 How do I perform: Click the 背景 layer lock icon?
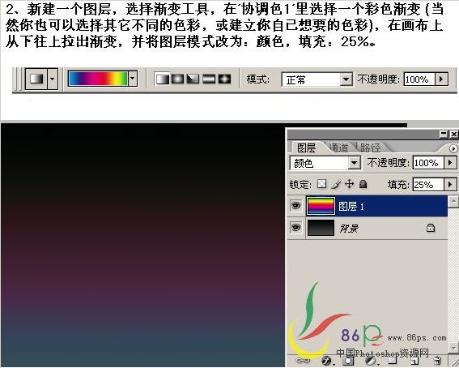coord(431,228)
